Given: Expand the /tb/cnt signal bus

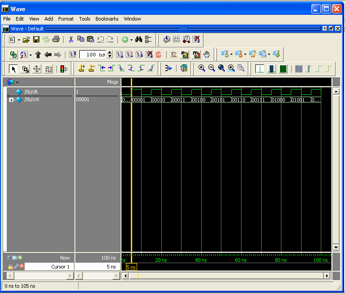Looking at the screenshot, I should 11,100.
